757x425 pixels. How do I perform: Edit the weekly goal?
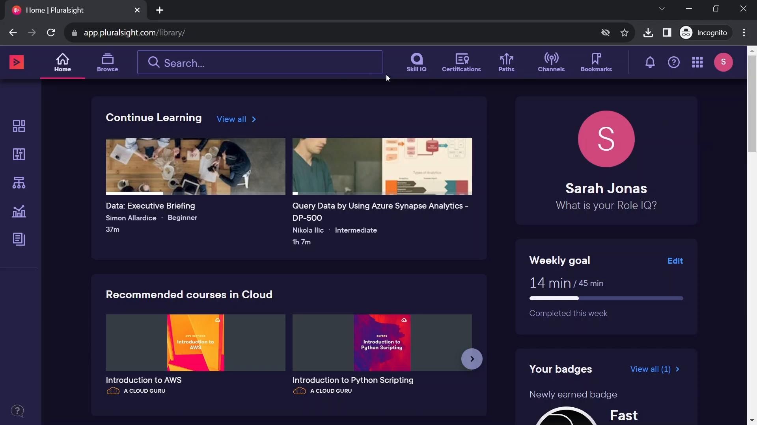[x=675, y=261]
